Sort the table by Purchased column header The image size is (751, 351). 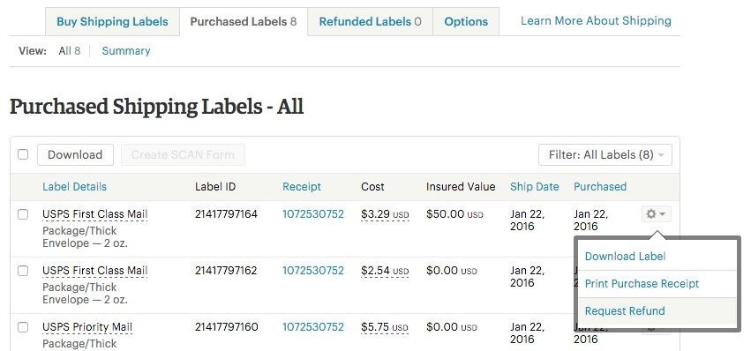tap(600, 187)
